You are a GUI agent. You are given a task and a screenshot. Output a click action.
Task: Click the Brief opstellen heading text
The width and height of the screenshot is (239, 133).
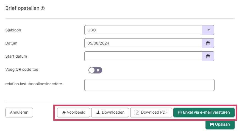click(22, 8)
